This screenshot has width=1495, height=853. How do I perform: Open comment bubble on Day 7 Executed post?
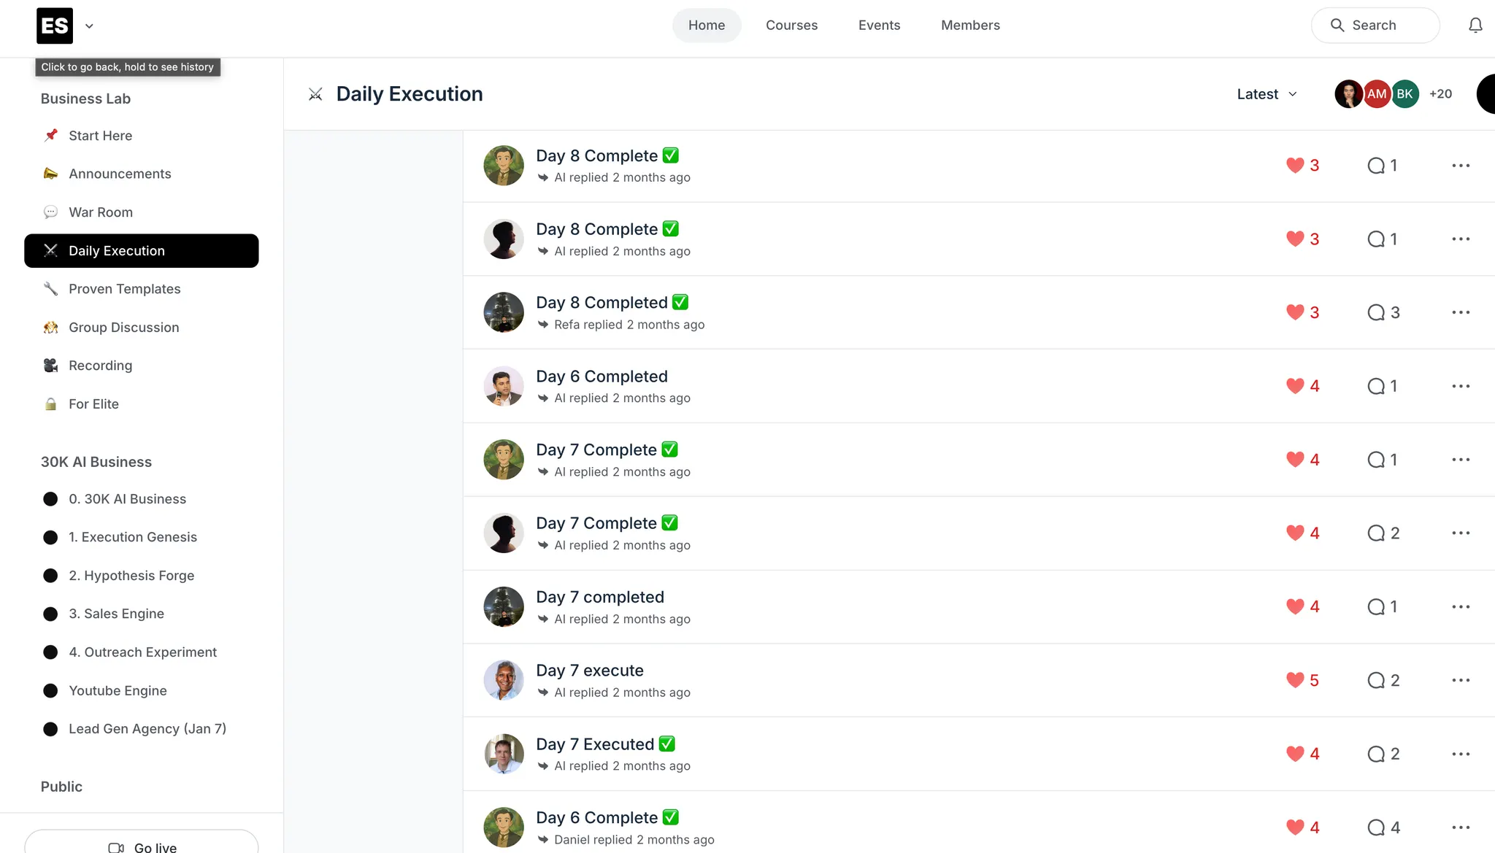point(1376,754)
